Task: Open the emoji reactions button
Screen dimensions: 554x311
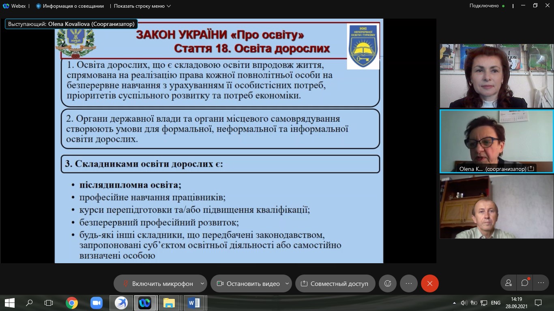Action: 388,283
